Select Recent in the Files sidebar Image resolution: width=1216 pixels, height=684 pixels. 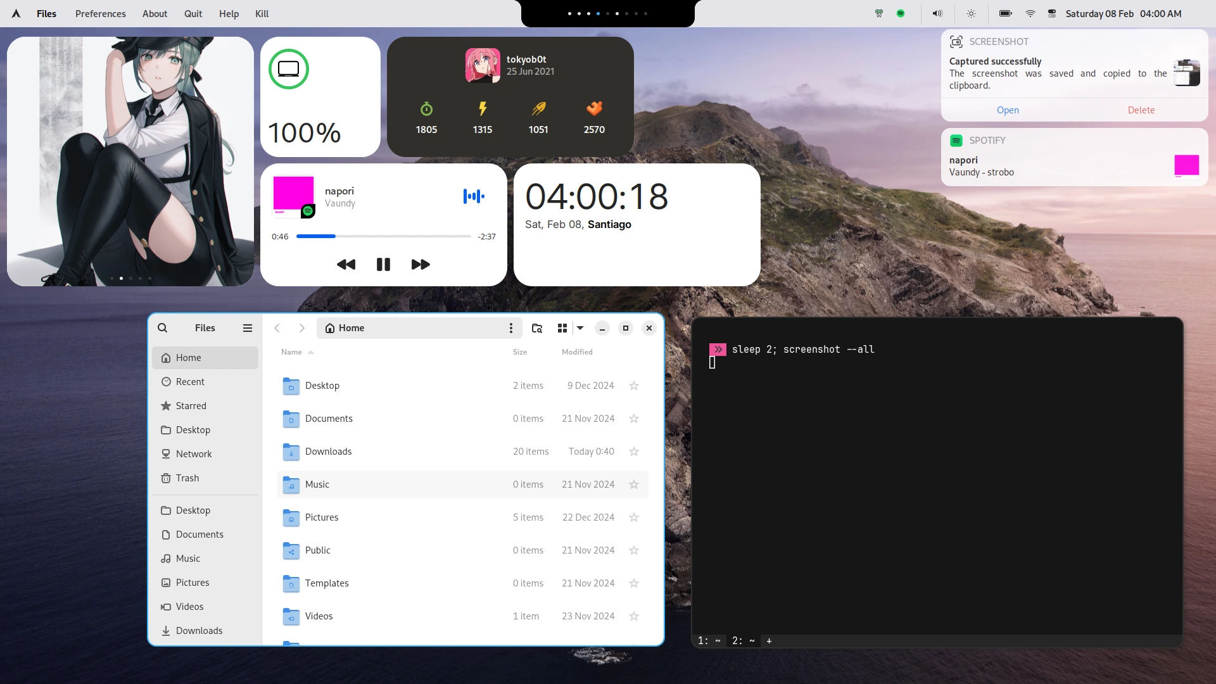point(205,382)
